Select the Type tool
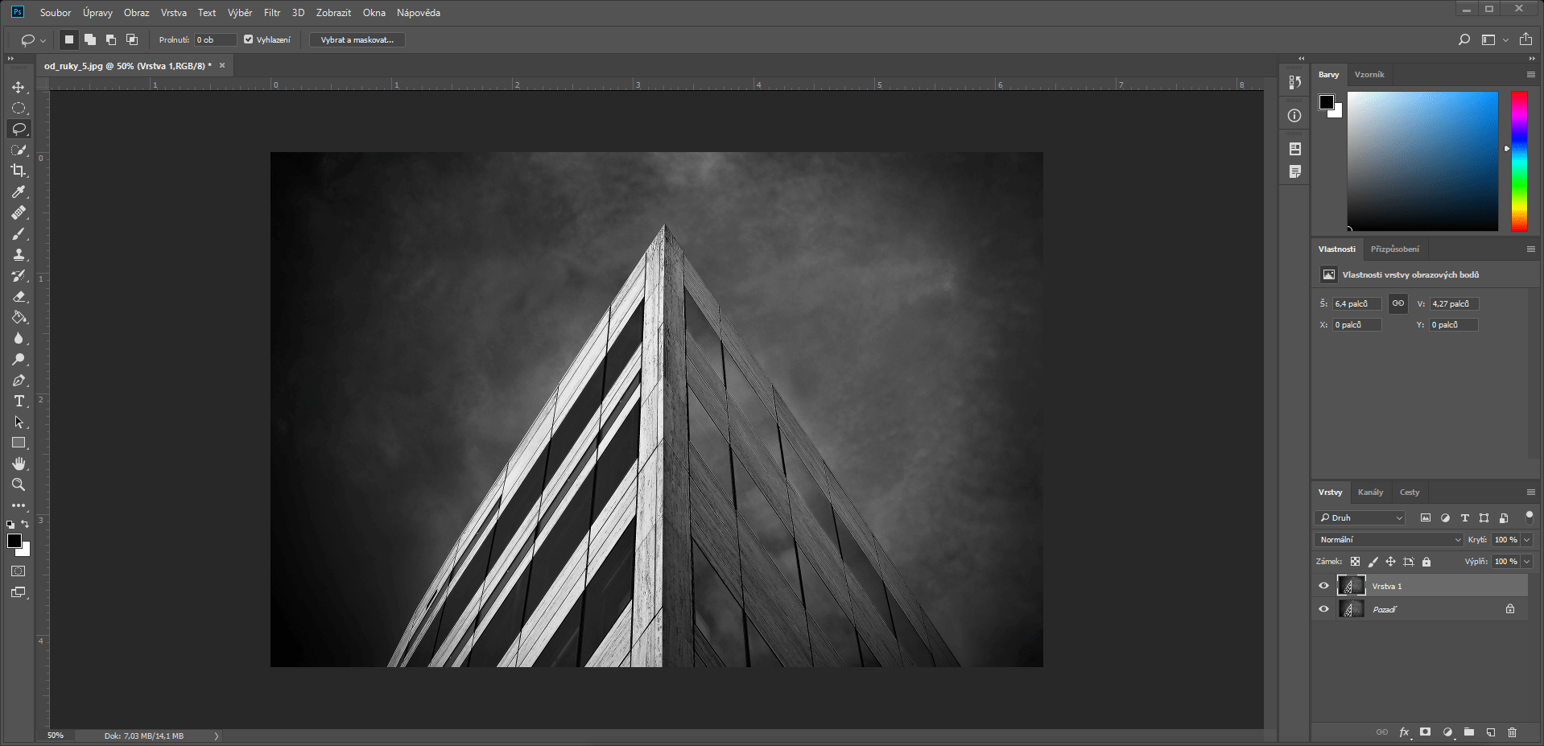The width and height of the screenshot is (1544, 746). pos(19,401)
